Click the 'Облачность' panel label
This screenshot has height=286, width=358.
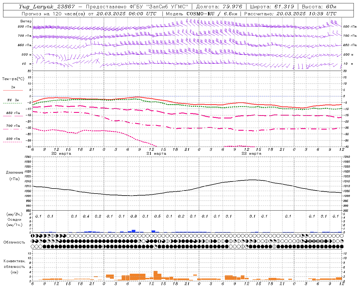14,242
